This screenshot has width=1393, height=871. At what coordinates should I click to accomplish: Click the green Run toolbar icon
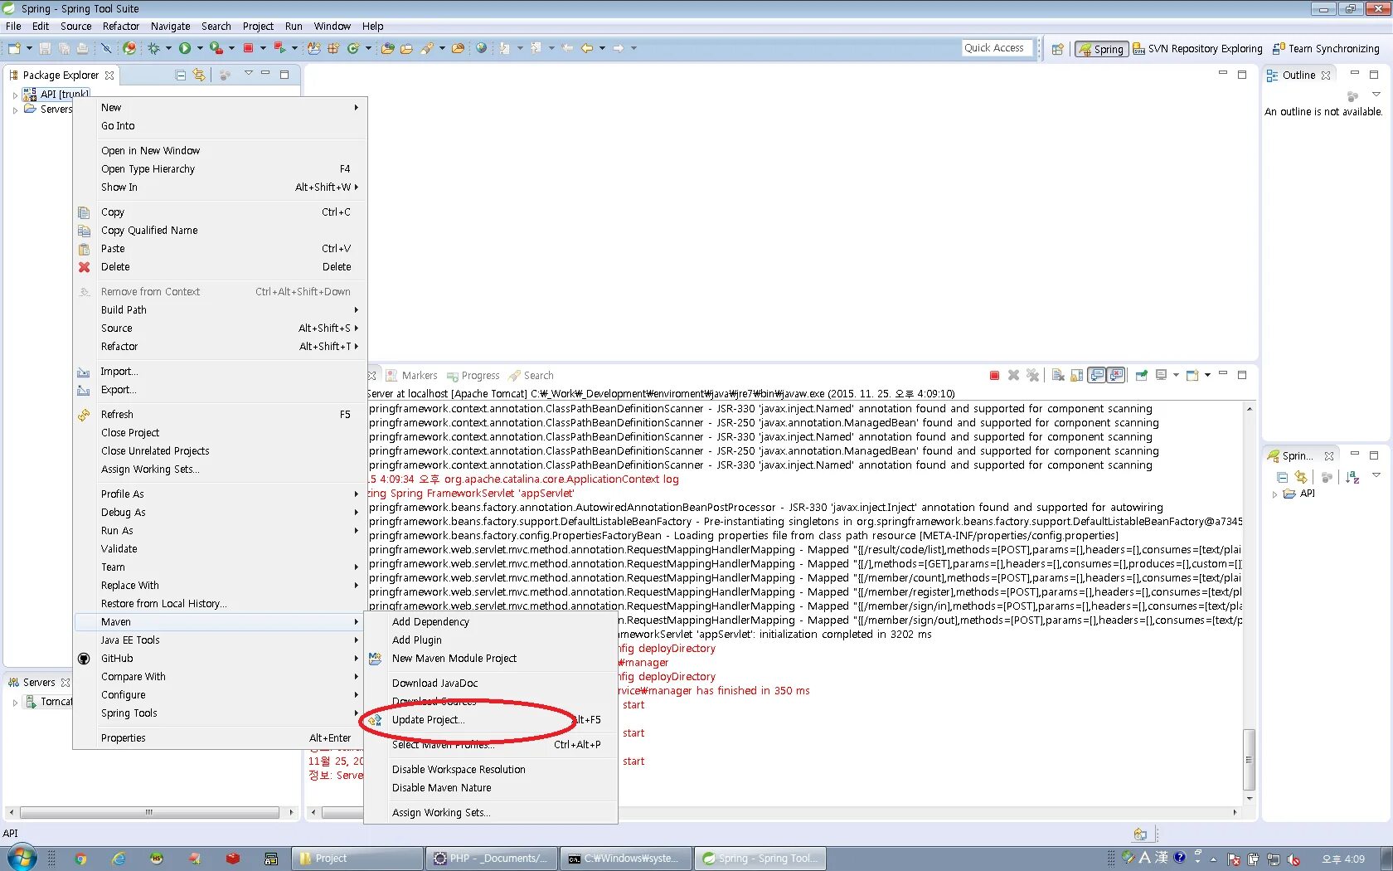pyautogui.click(x=185, y=48)
